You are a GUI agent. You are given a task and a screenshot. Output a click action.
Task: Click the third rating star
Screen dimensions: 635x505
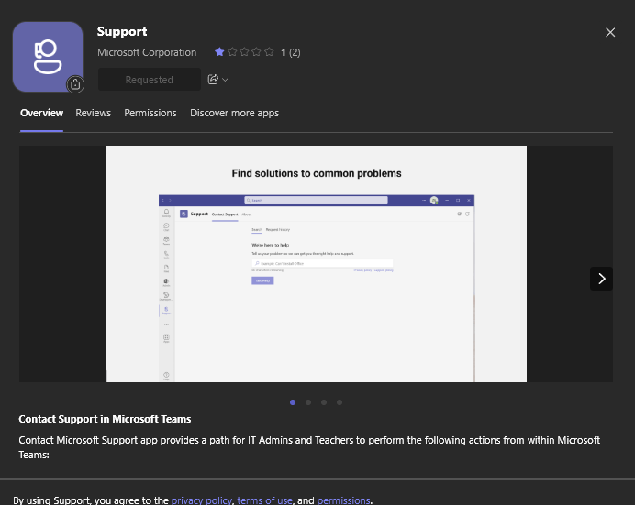[x=245, y=51]
